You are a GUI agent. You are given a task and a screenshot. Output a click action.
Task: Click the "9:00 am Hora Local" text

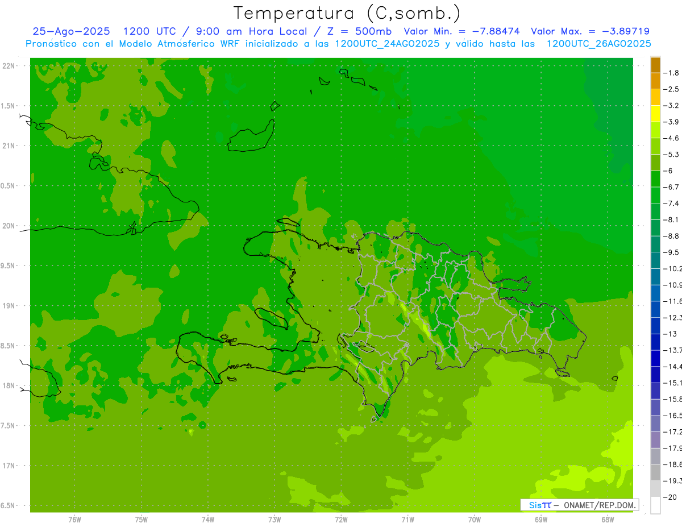[252, 31]
